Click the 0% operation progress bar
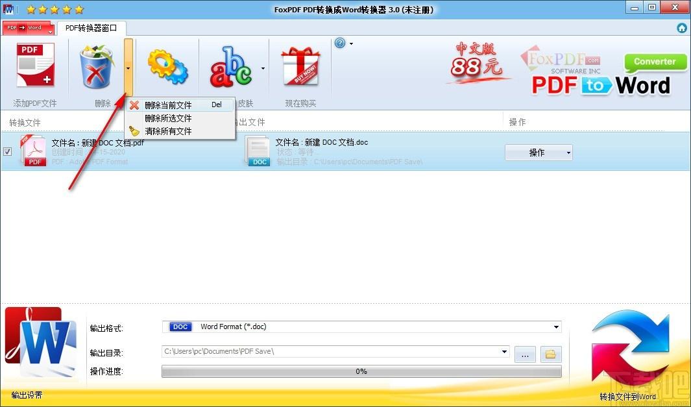Viewport: 691px width, 407px height. pos(361,371)
